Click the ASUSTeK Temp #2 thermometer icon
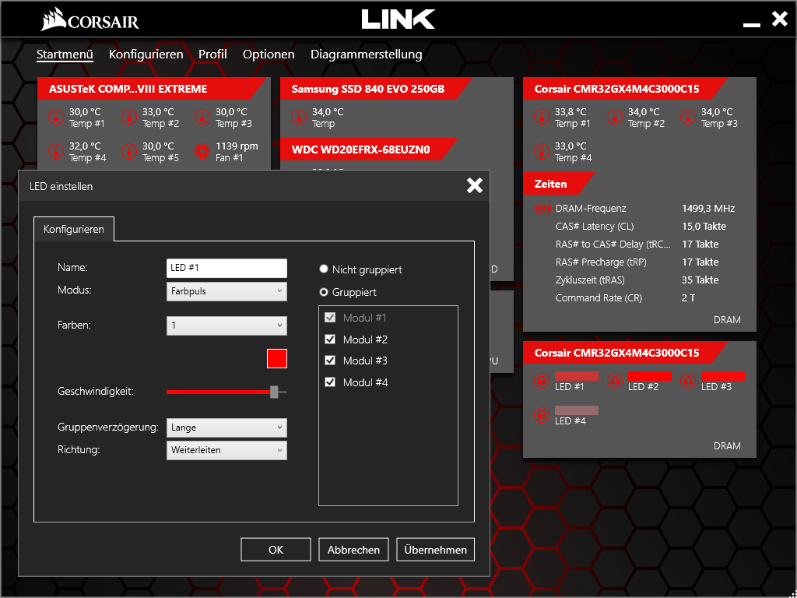This screenshot has width=797, height=598. 130,117
